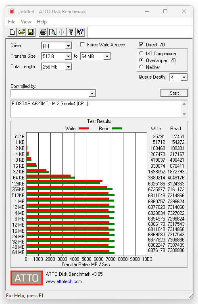Open the View menu
Image resolution: width=198 pixels, height=304 pixels.
click(x=26, y=22)
